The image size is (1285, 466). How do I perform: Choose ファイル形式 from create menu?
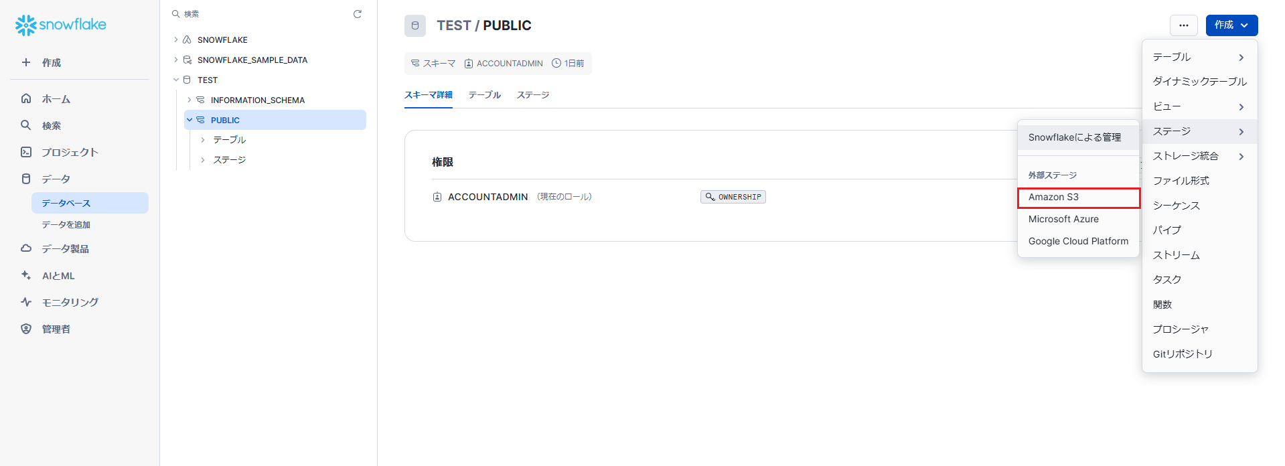tap(1199, 181)
